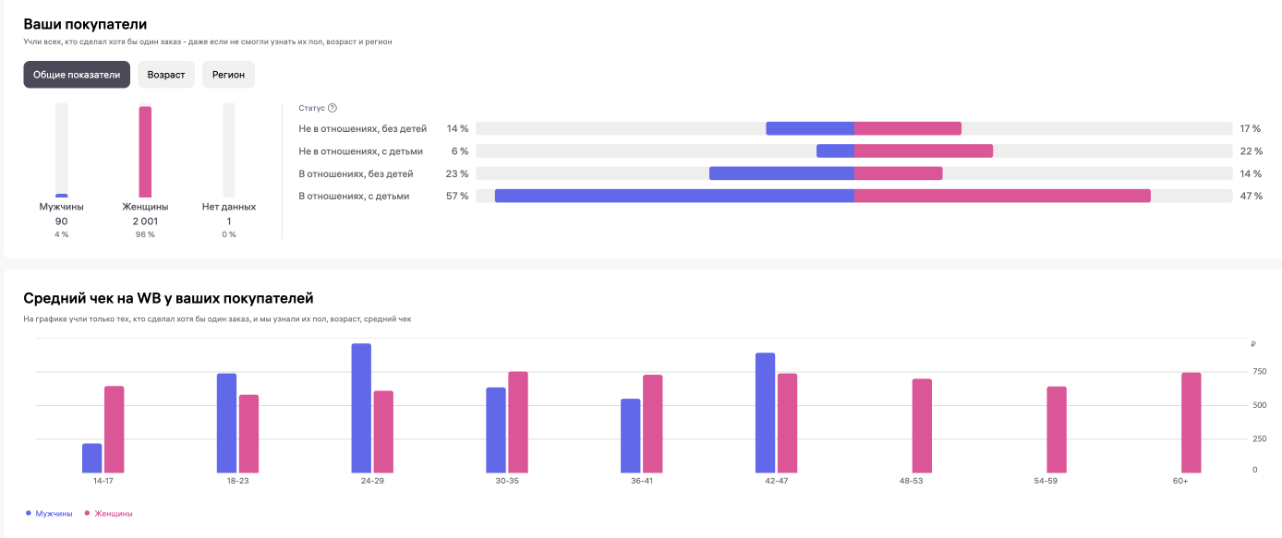Image resolution: width=1282 pixels, height=538 pixels.
Task: Click the 22 % female percentage label
Action: pyautogui.click(x=1252, y=150)
